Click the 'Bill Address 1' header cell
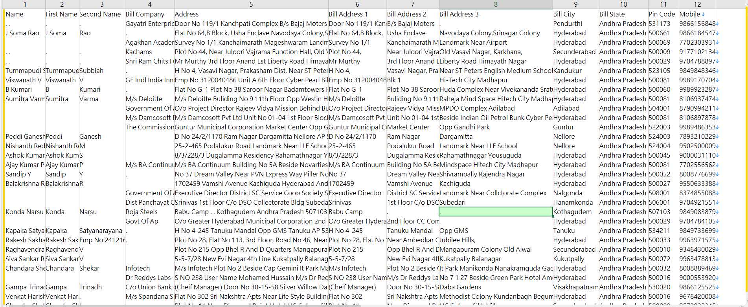The image size is (748, 307). 357,14
